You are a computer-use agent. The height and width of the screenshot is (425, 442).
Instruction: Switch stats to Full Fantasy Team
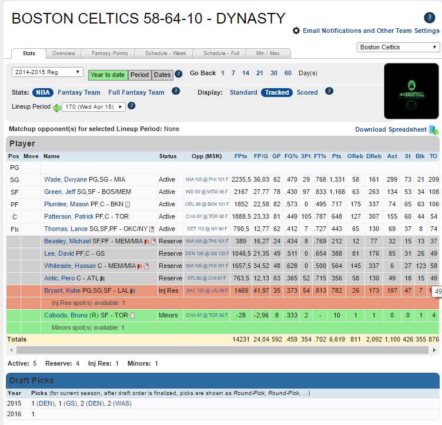(136, 92)
